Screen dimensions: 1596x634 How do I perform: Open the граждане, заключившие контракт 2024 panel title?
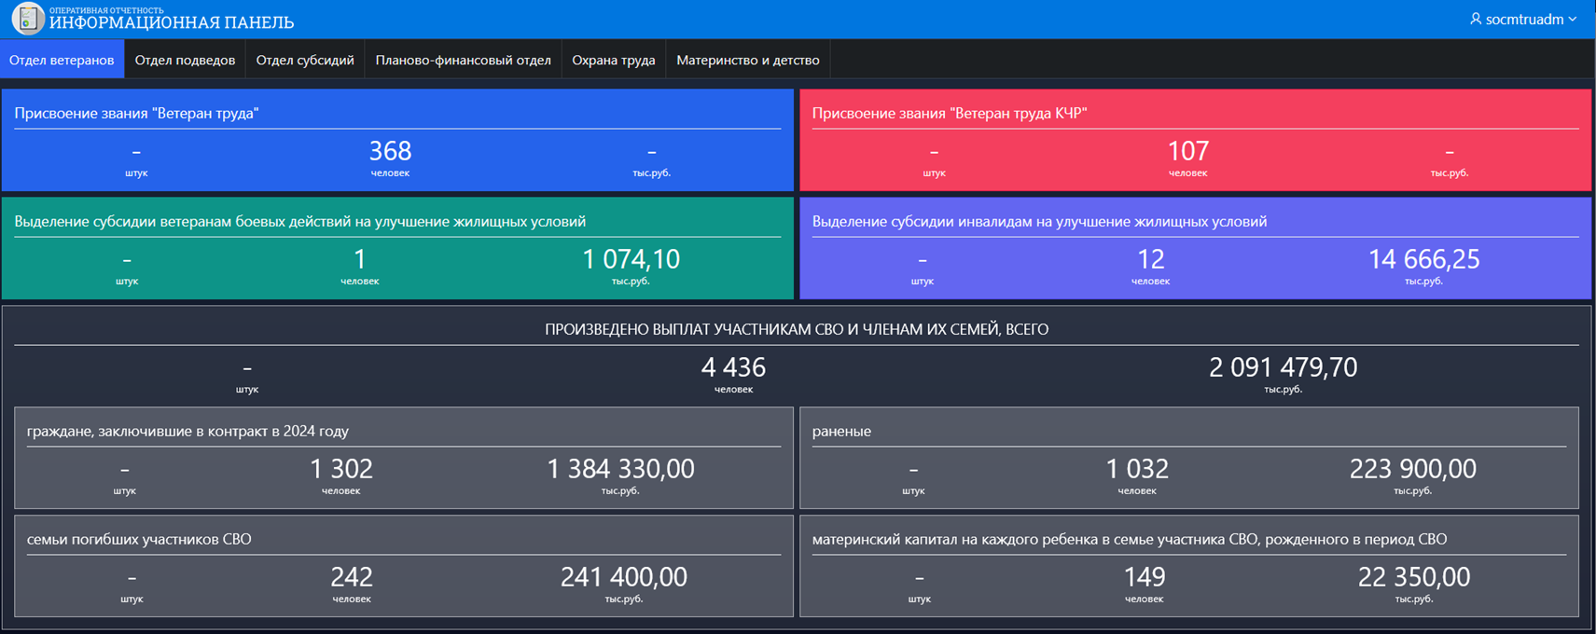click(x=187, y=431)
